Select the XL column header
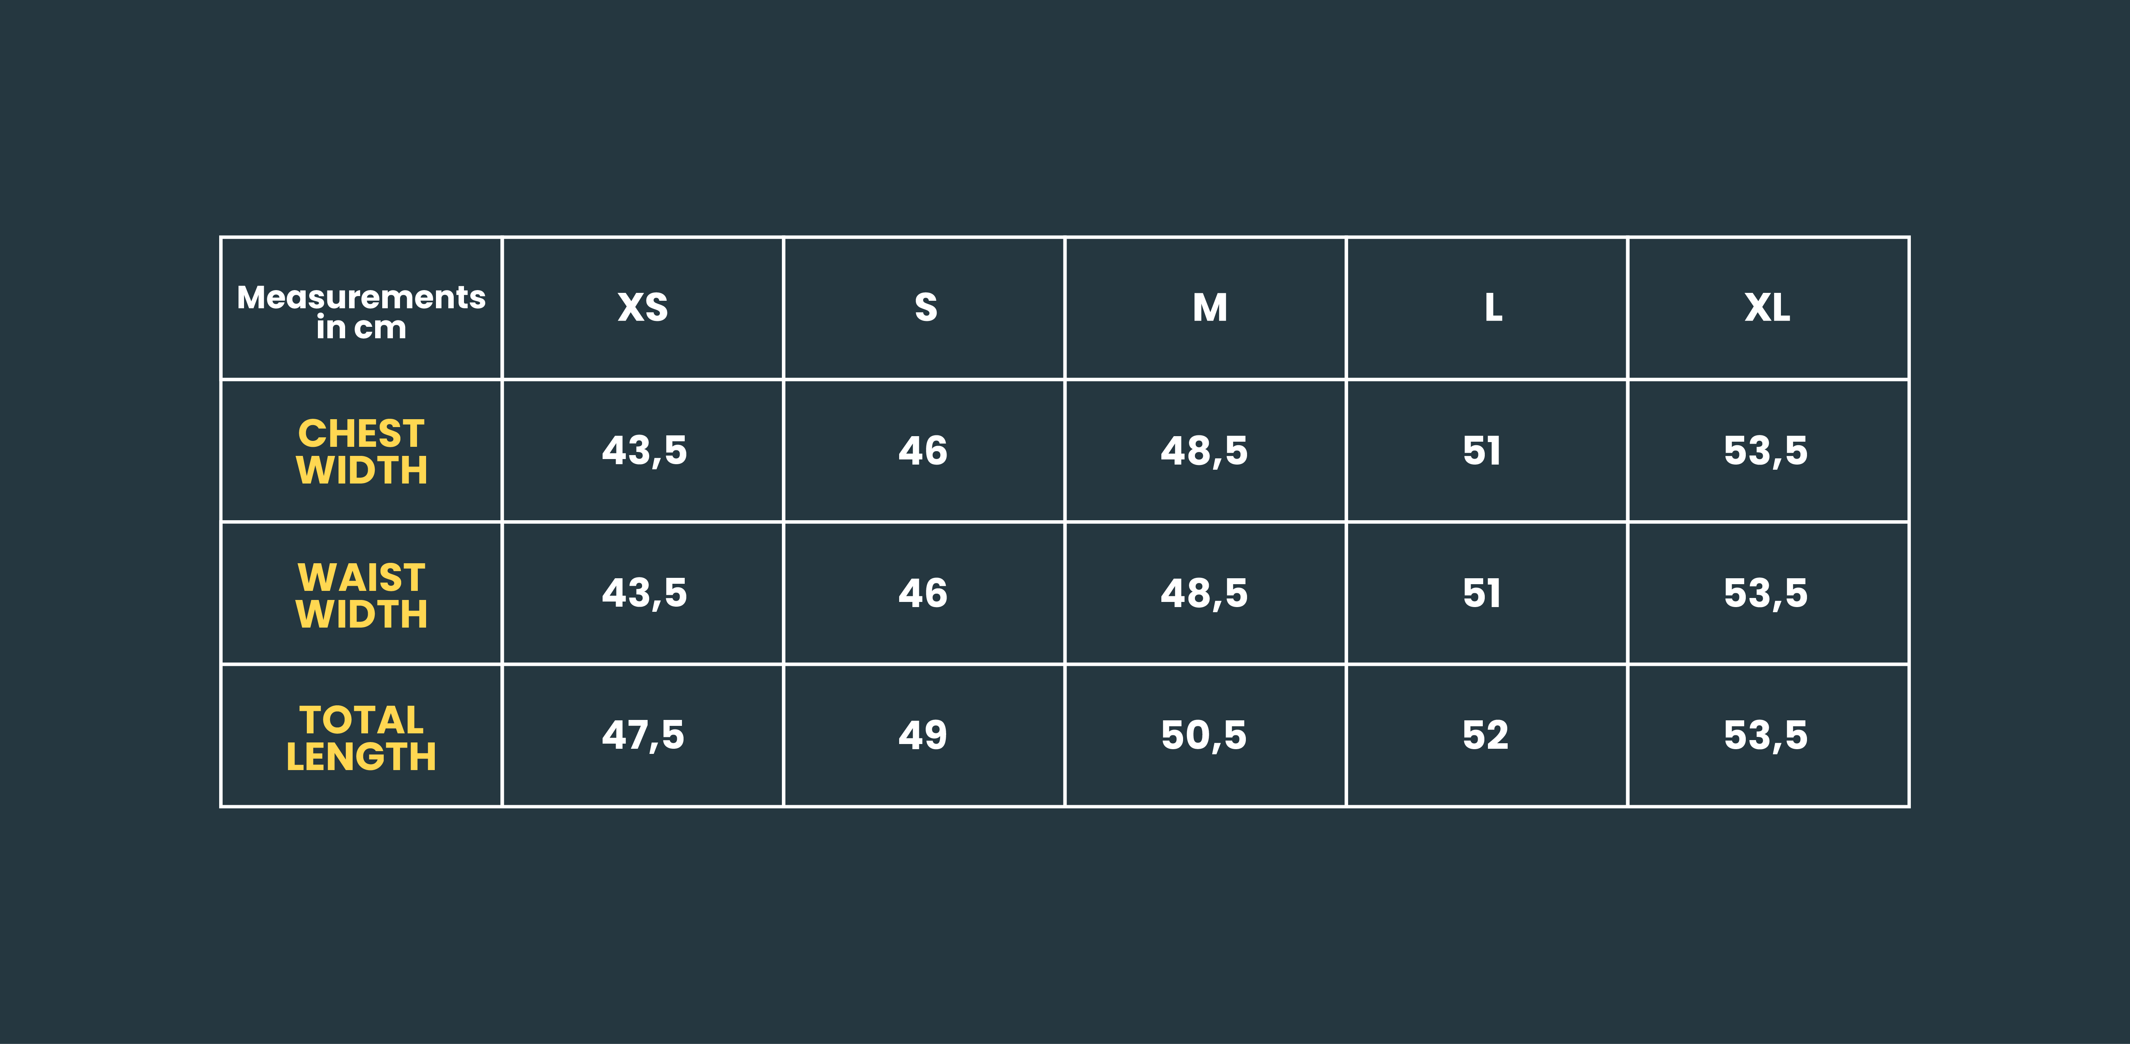 point(1767,307)
